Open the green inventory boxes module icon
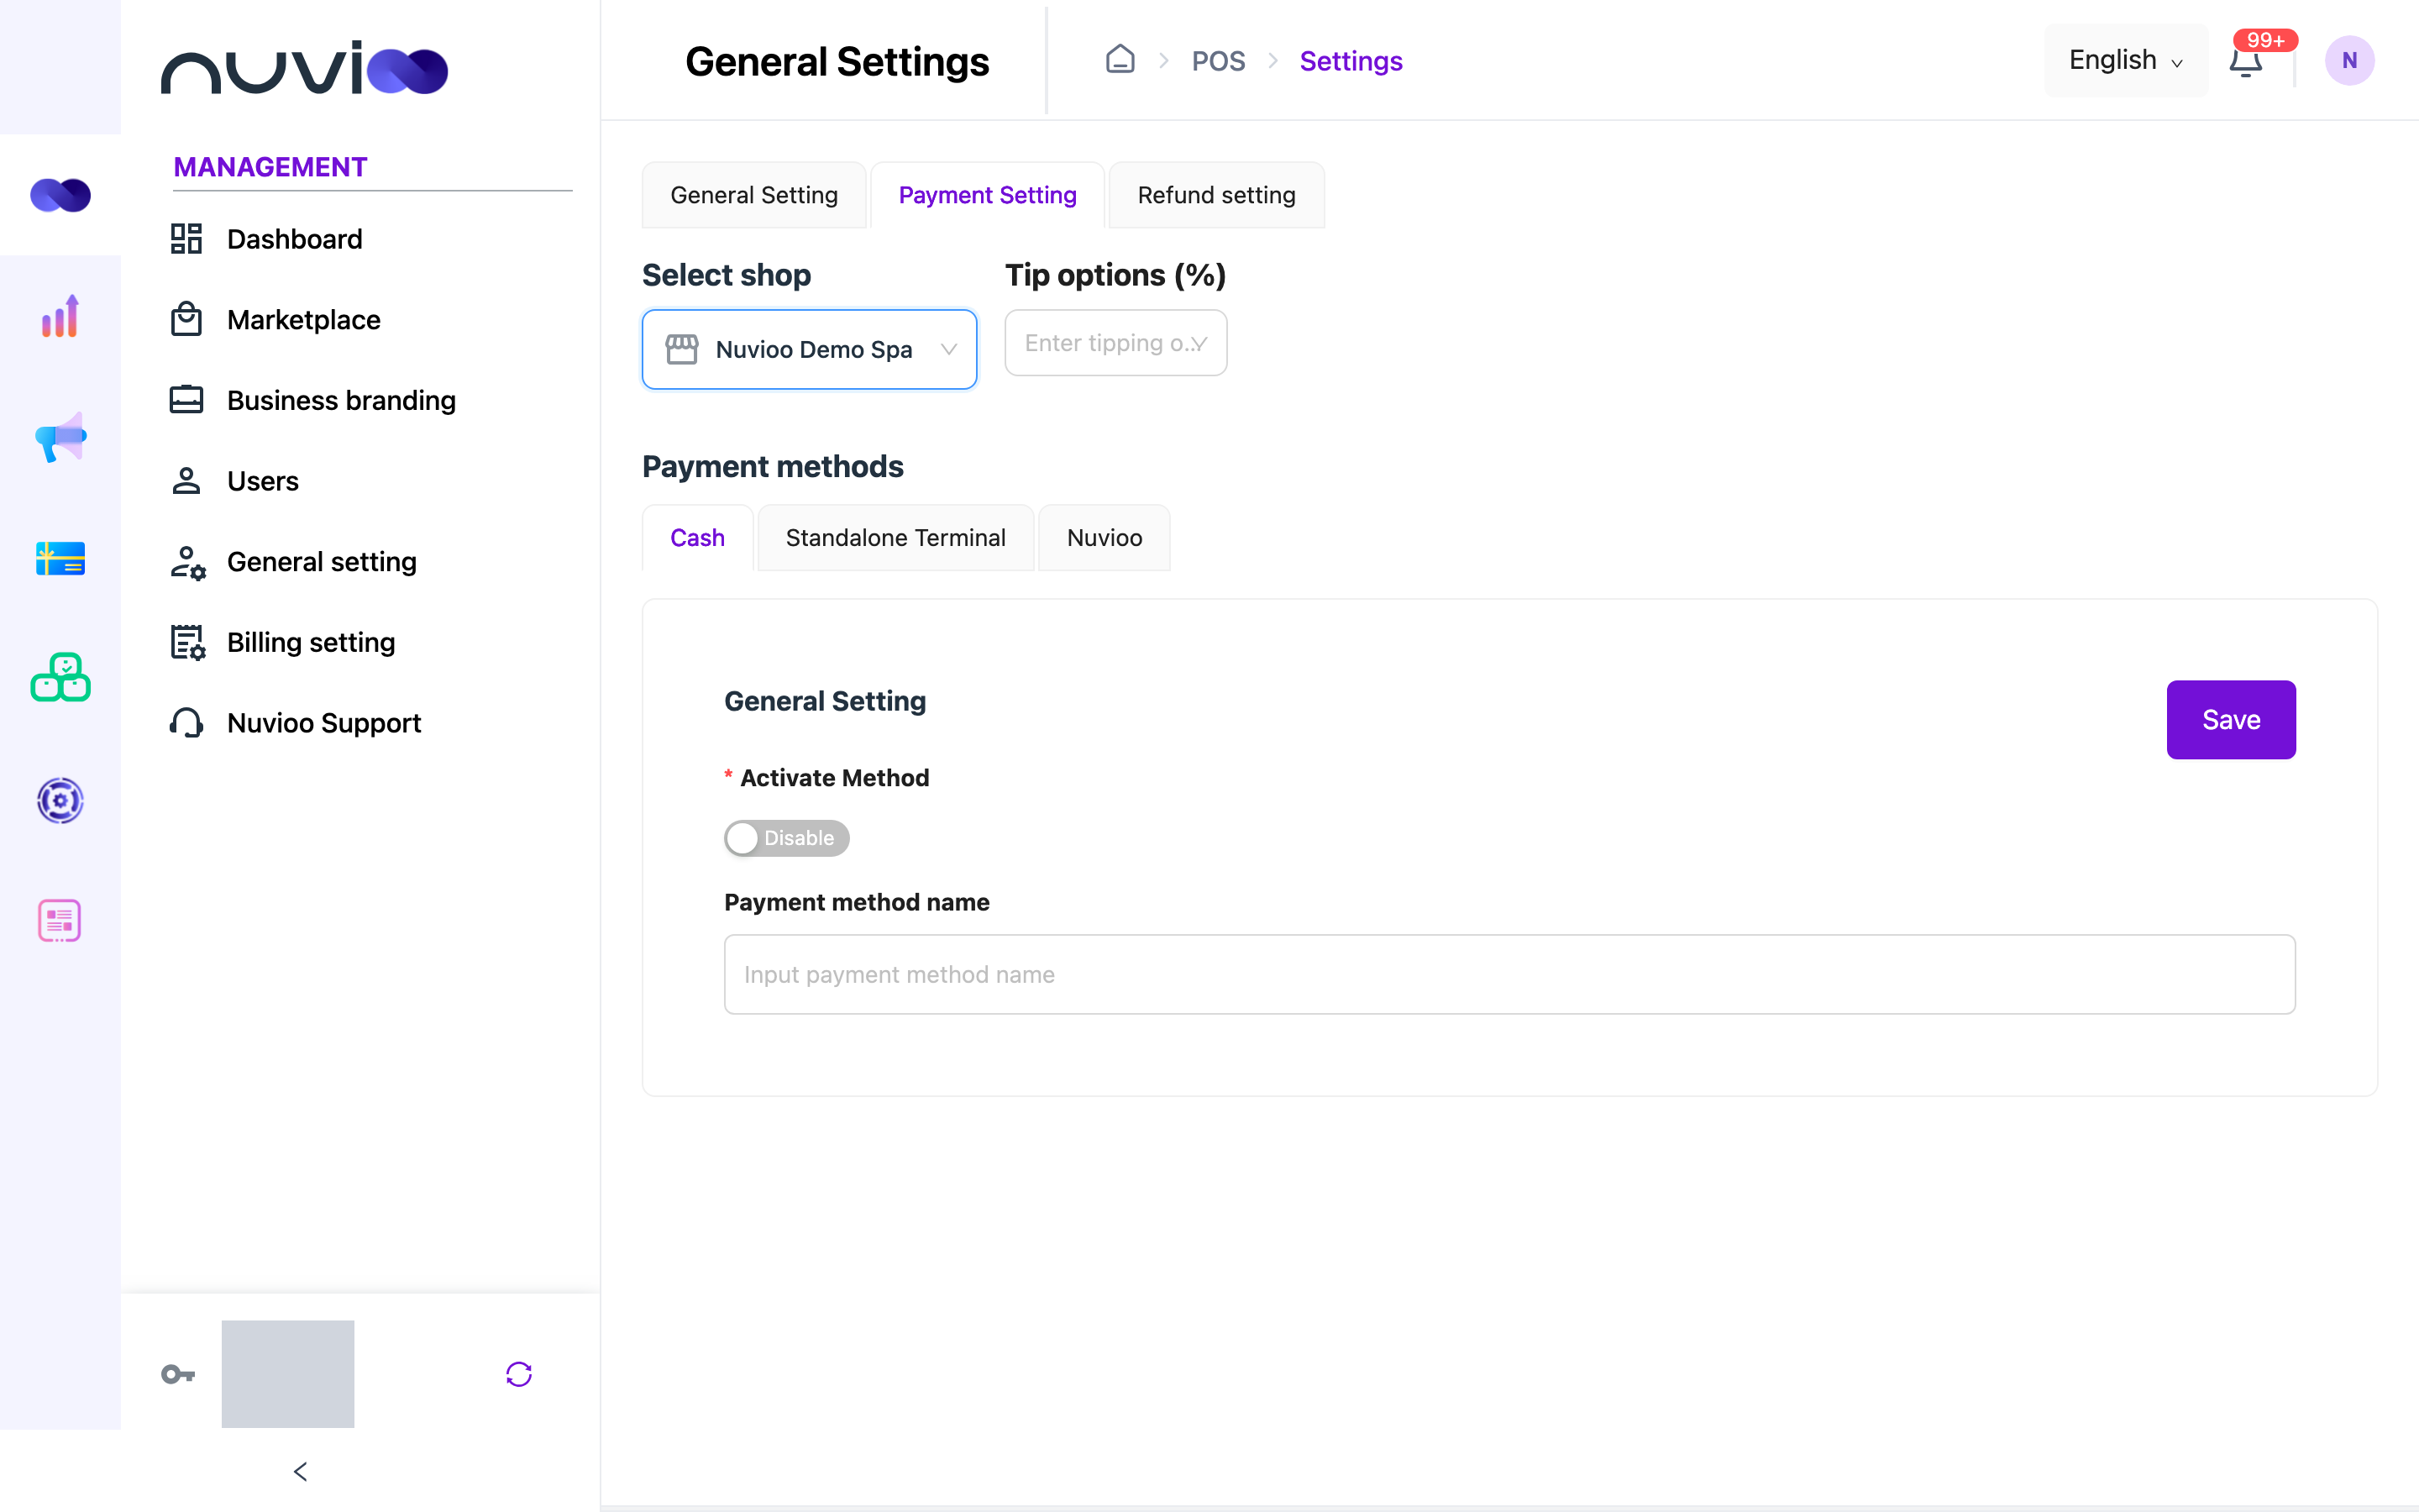Image resolution: width=2419 pixels, height=1512 pixels. (x=60, y=678)
